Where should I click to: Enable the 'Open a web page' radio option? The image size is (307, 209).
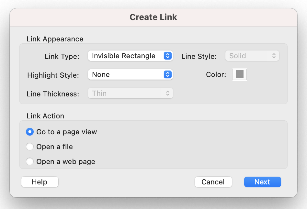[x=30, y=161]
